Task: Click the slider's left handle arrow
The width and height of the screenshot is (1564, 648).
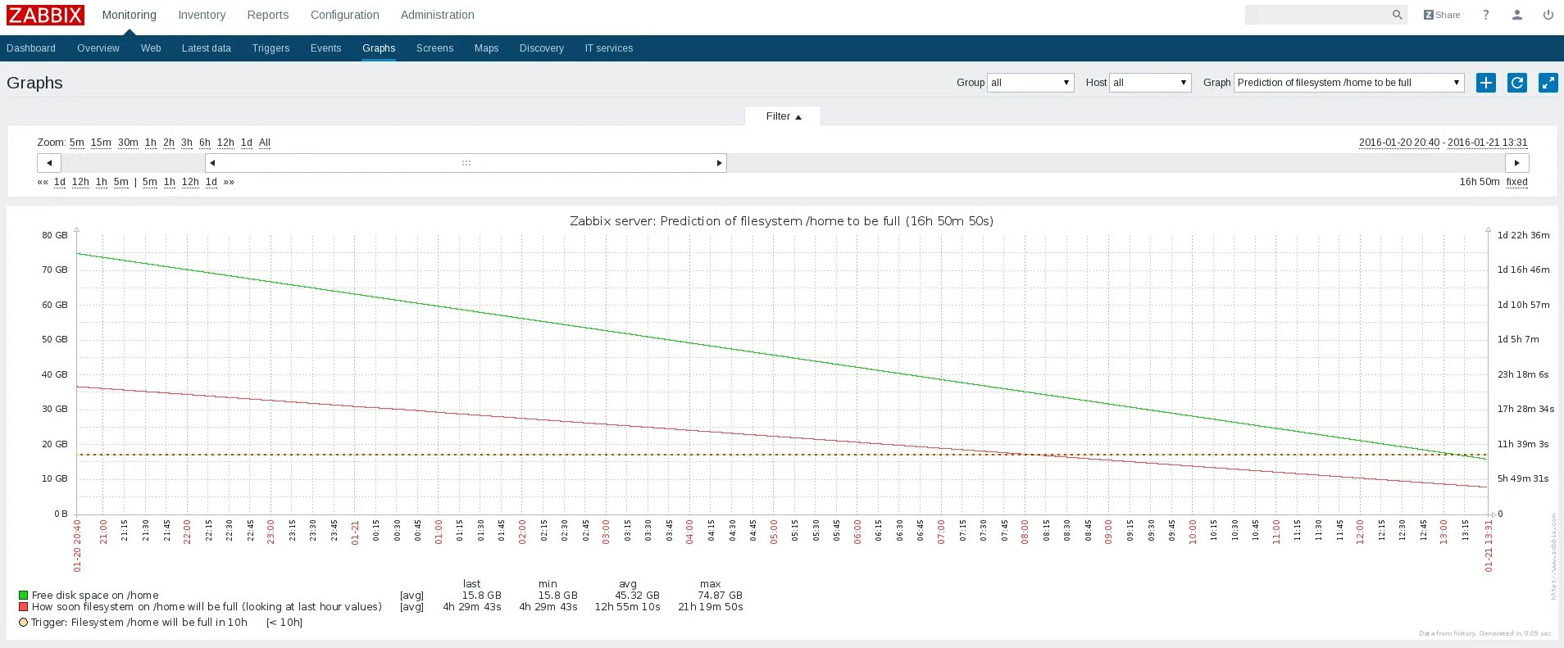Action: (213, 163)
